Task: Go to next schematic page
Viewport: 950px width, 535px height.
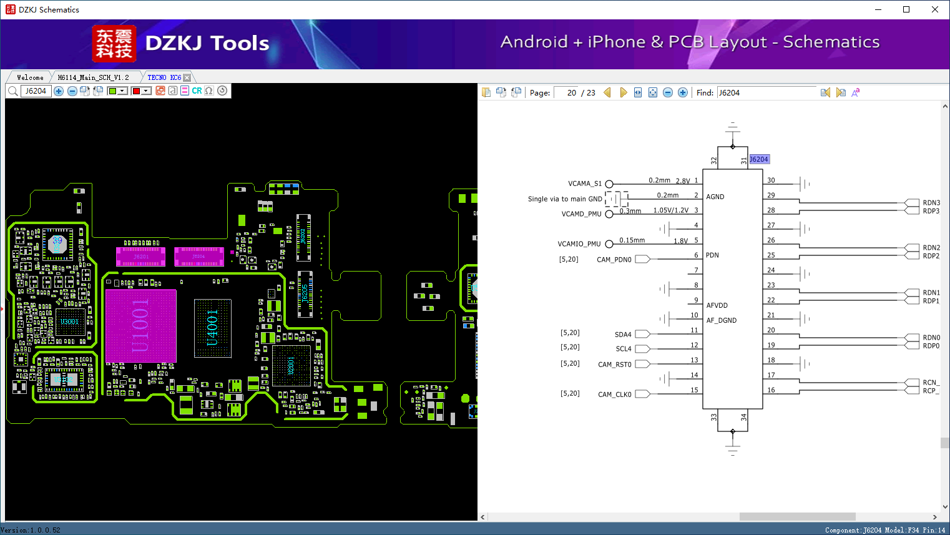Action: click(623, 92)
